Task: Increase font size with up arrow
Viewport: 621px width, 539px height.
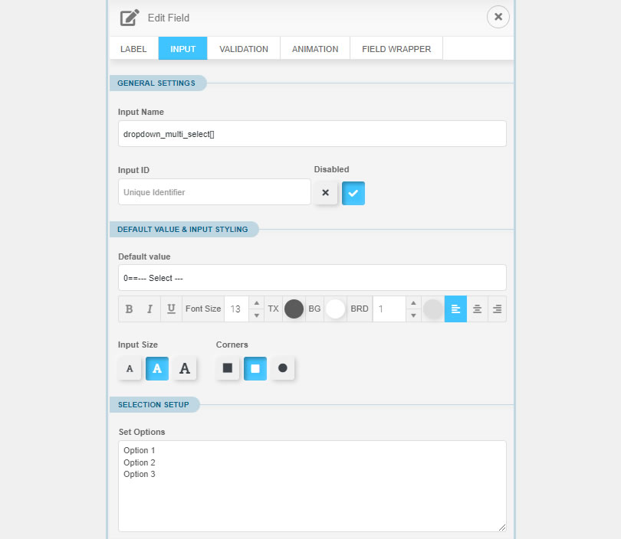Action: click(x=257, y=303)
